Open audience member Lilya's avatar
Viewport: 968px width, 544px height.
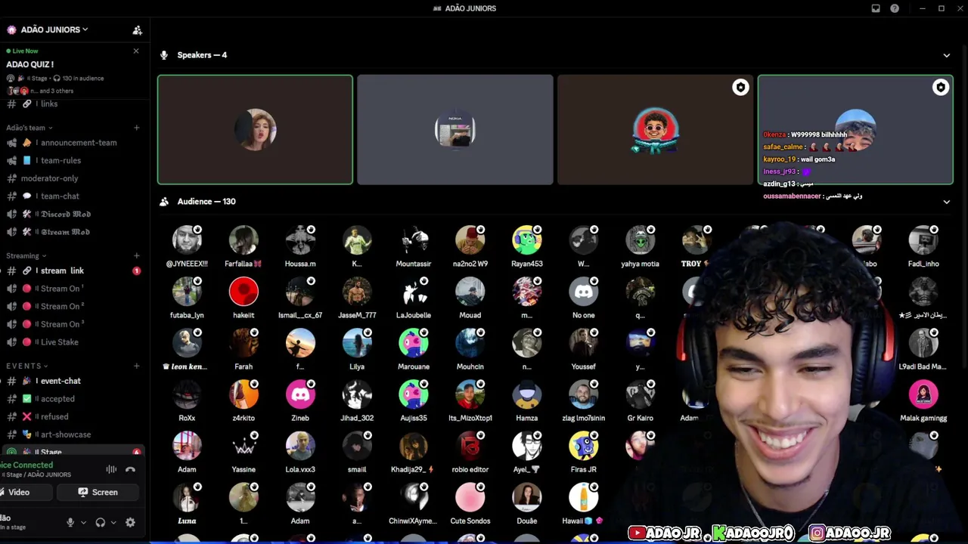tap(357, 343)
